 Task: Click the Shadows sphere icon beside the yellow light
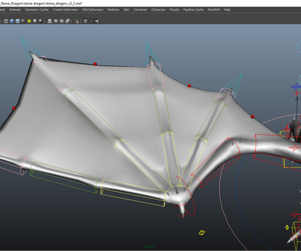point(35,21)
